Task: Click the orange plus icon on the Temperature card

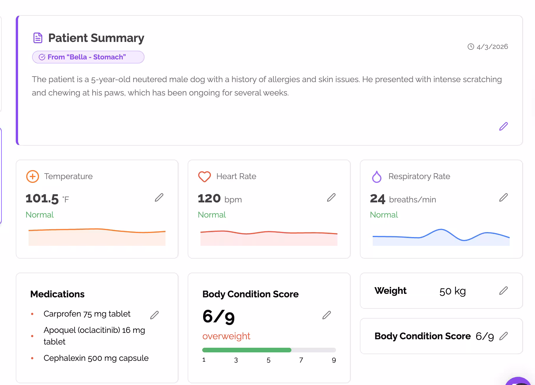Action: [32, 176]
